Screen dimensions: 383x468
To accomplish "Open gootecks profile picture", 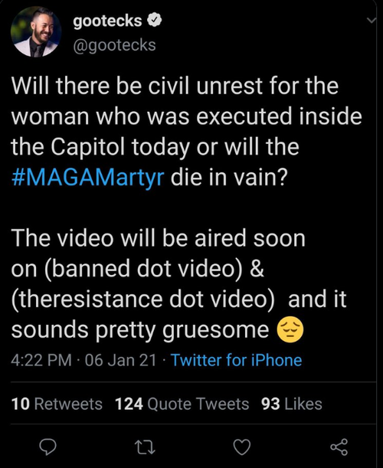I will 36,31.
